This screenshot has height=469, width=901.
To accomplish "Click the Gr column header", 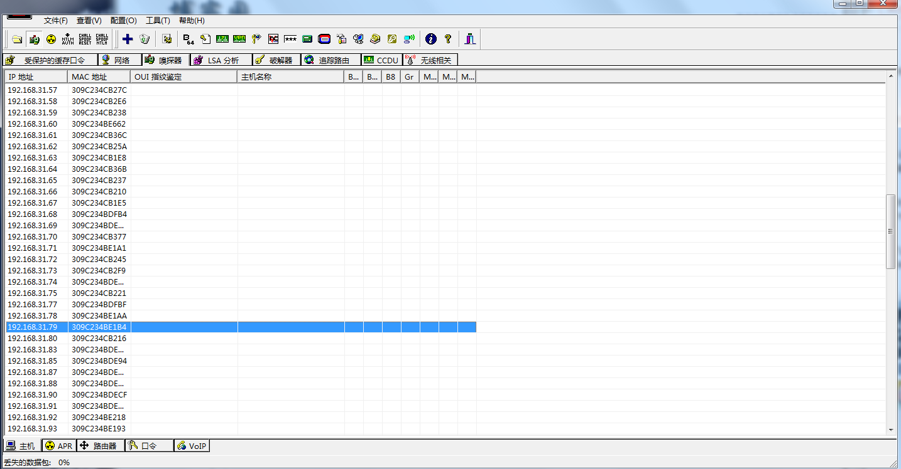I will (x=410, y=77).
